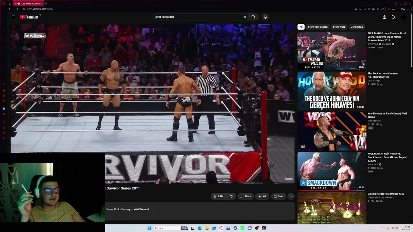The height and width of the screenshot is (232, 413).
Task: Like the video (2.7M)
Action: coord(218,197)
